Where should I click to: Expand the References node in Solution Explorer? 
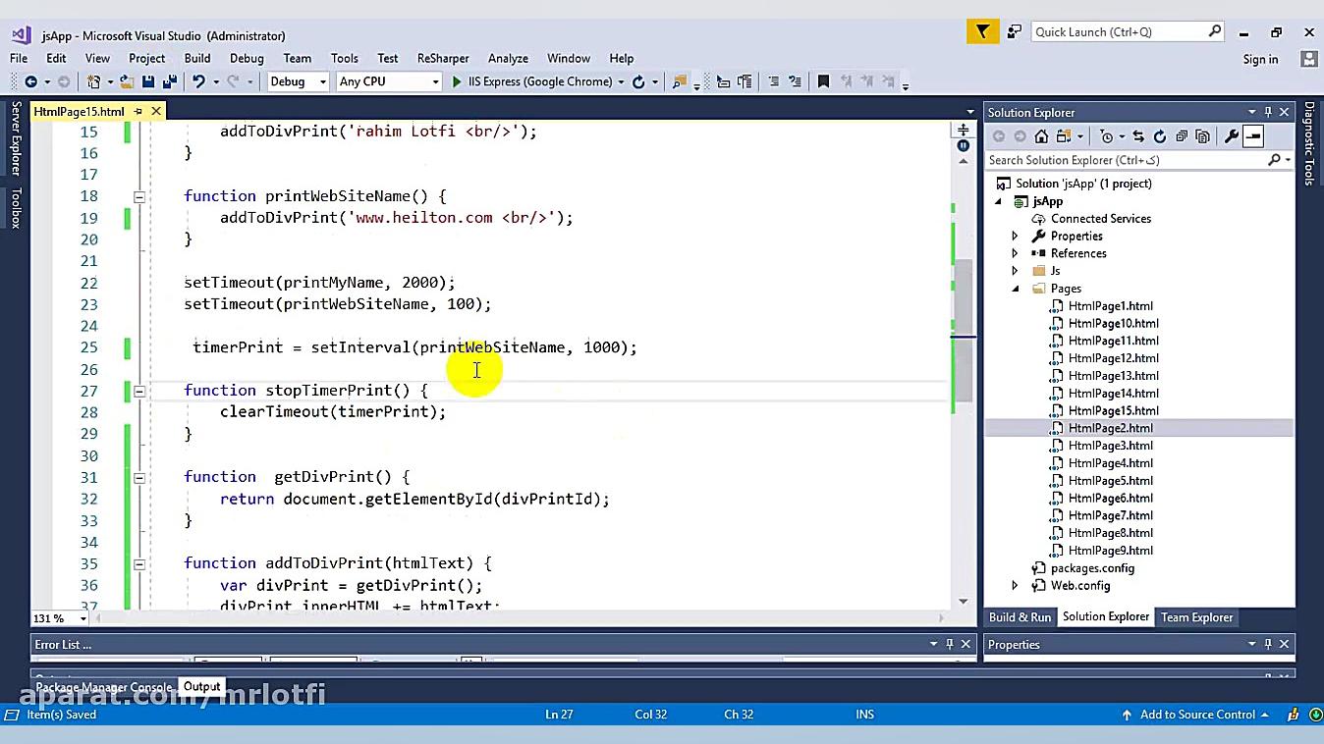[x=1015, y=253]
